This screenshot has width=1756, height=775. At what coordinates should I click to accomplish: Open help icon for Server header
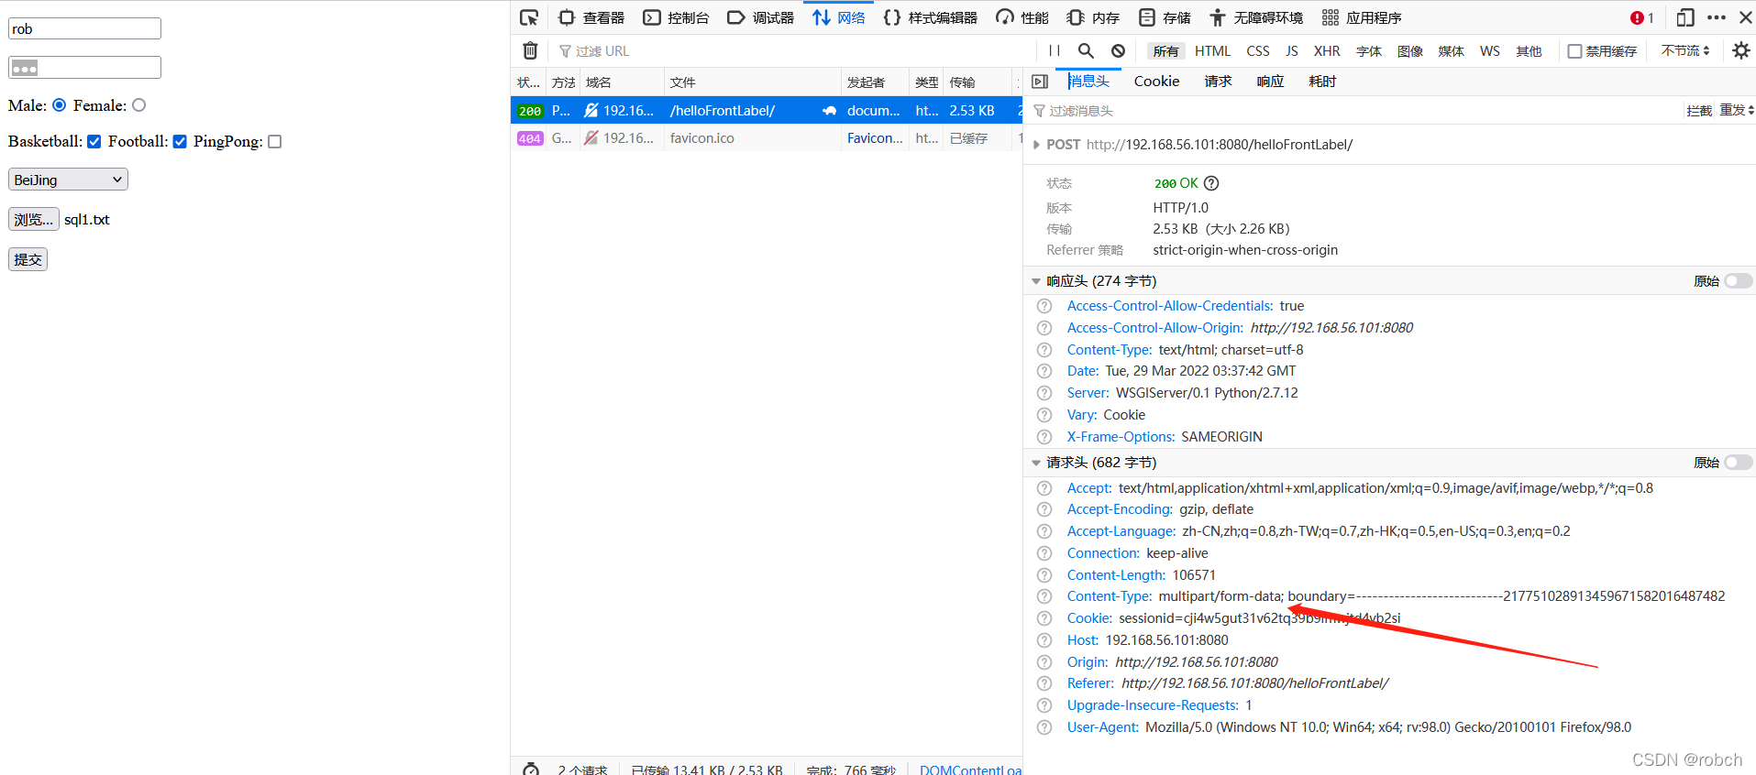tap(1044, 393)
